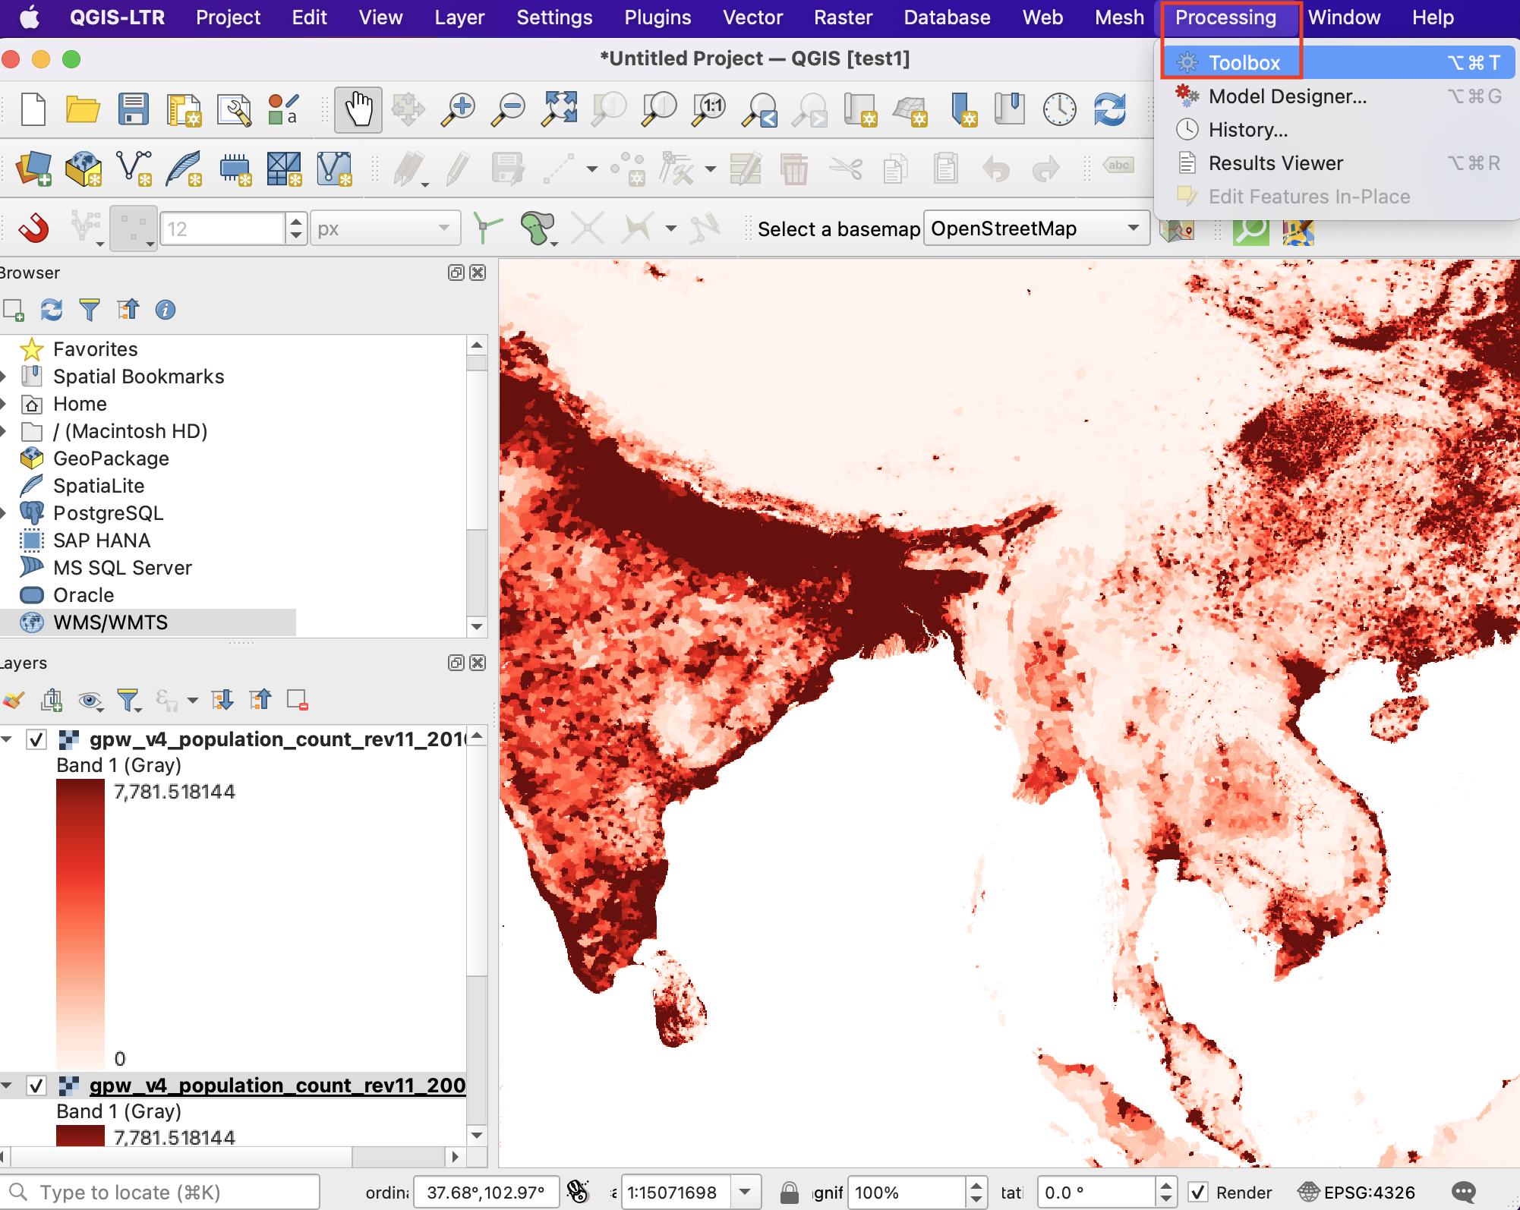Select the Pan Map hand tool
Viewport: 1520px width, 1210px height.
point(358,110)
